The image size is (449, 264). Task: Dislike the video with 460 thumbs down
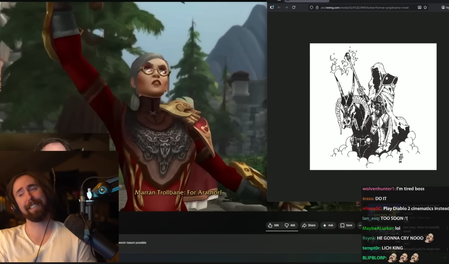point(290,225)
